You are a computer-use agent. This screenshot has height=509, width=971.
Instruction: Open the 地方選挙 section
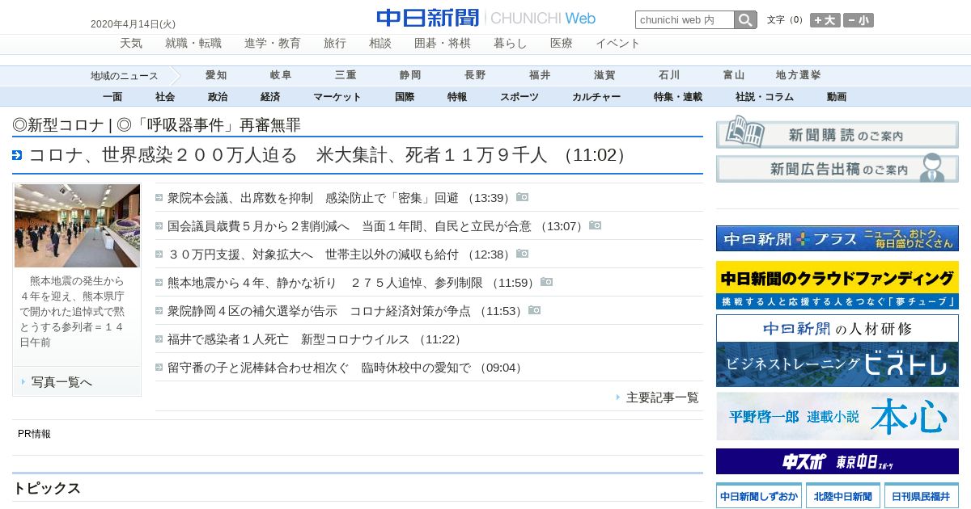pyautogui.click(x=799, y=75)
